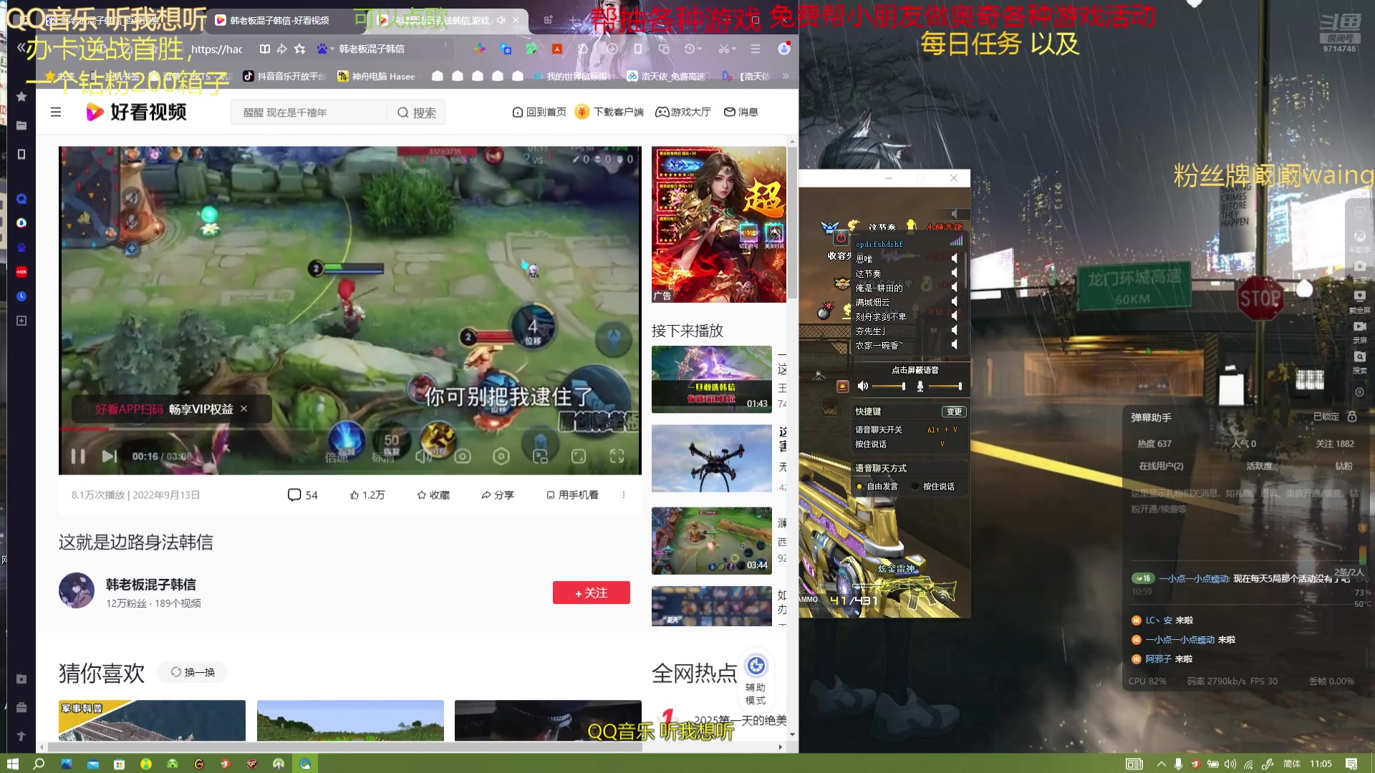
Task: Open the 03:44 up-next video thumbnail
Action: coord(712,541)
